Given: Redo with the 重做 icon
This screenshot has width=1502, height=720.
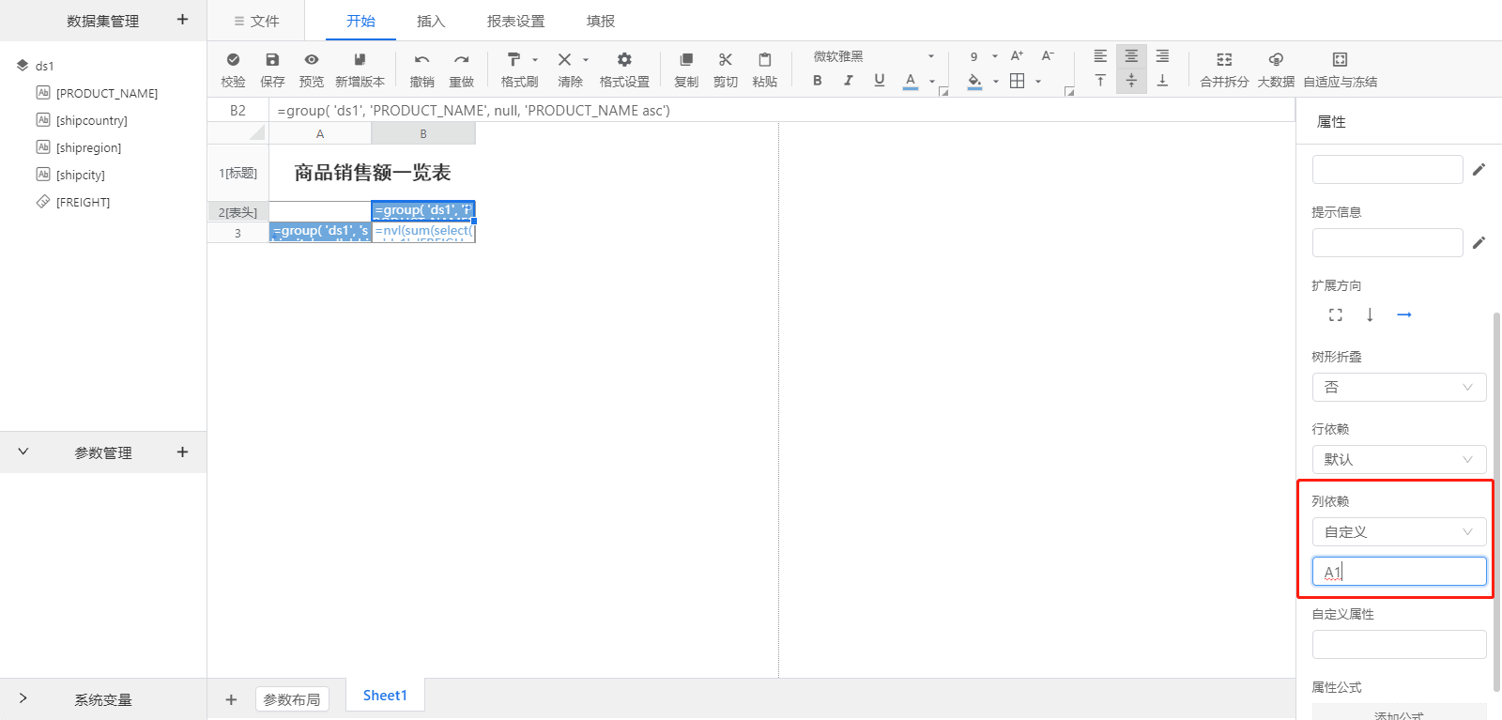Looking at the screenshot, I should [461, 59].
